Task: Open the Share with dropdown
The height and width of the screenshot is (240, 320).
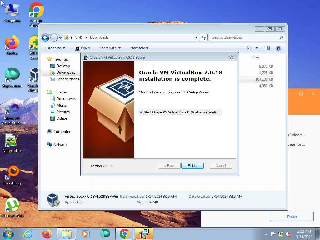Action: click(110, 48)
